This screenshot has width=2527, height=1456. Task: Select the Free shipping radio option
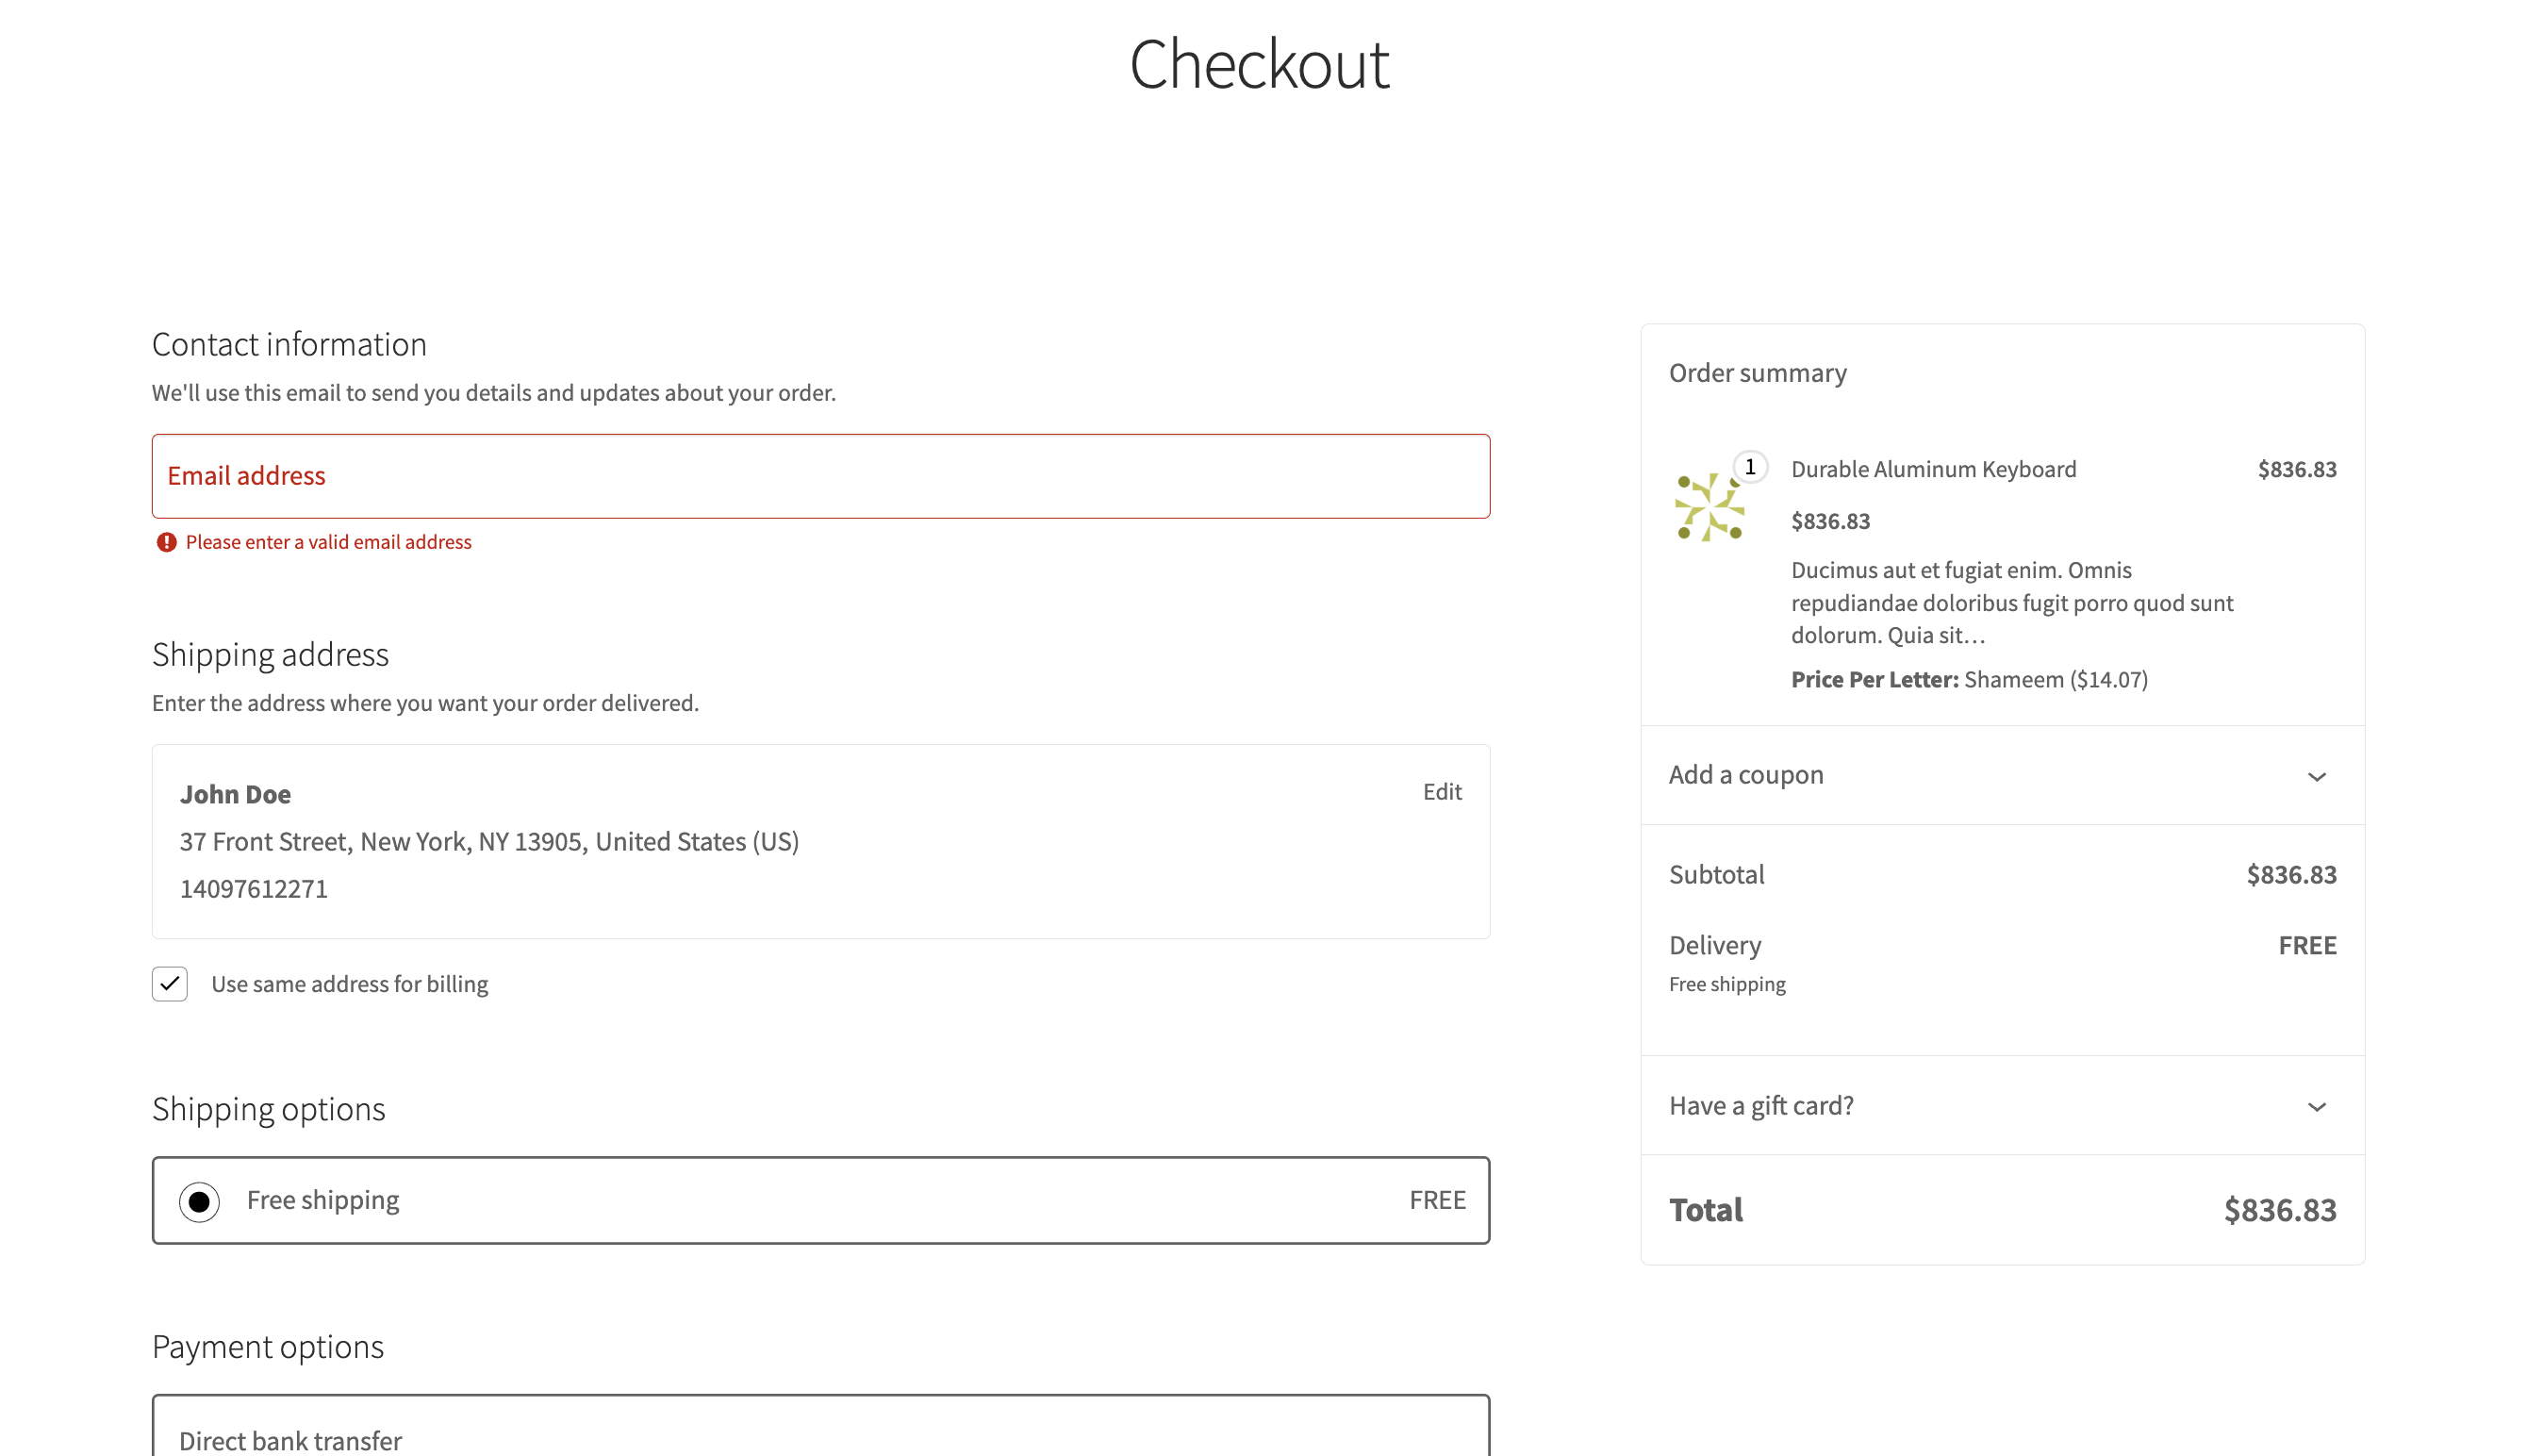(x=199, y=1201)
